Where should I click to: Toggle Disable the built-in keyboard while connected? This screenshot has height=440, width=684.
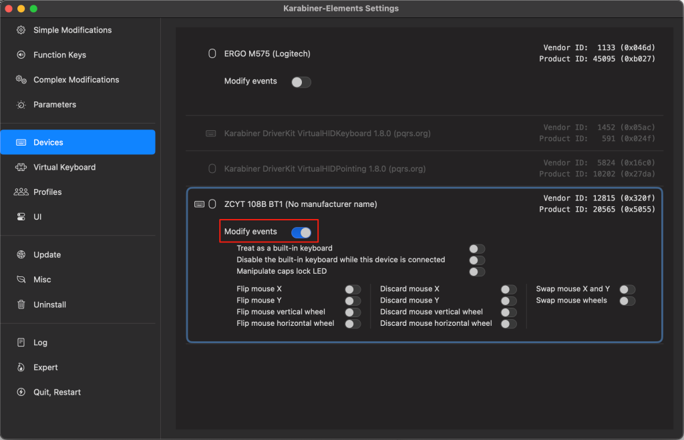tap(477, 260)
